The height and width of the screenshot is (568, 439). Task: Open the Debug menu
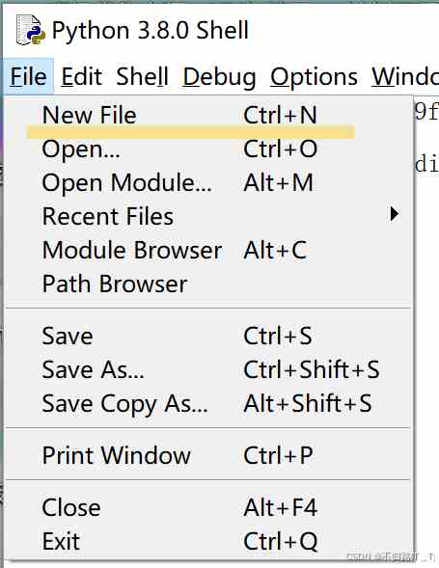220,77
